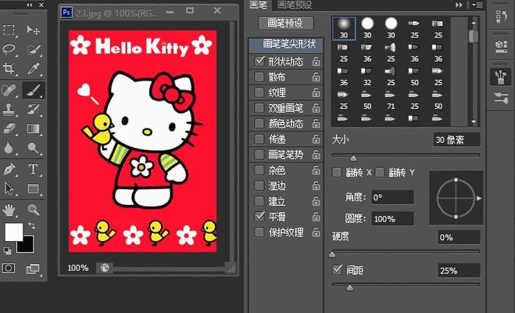Screen dimensions: 515x313
Task: Toggle lock for 保护纹理 setting
Action: [317, 232]
